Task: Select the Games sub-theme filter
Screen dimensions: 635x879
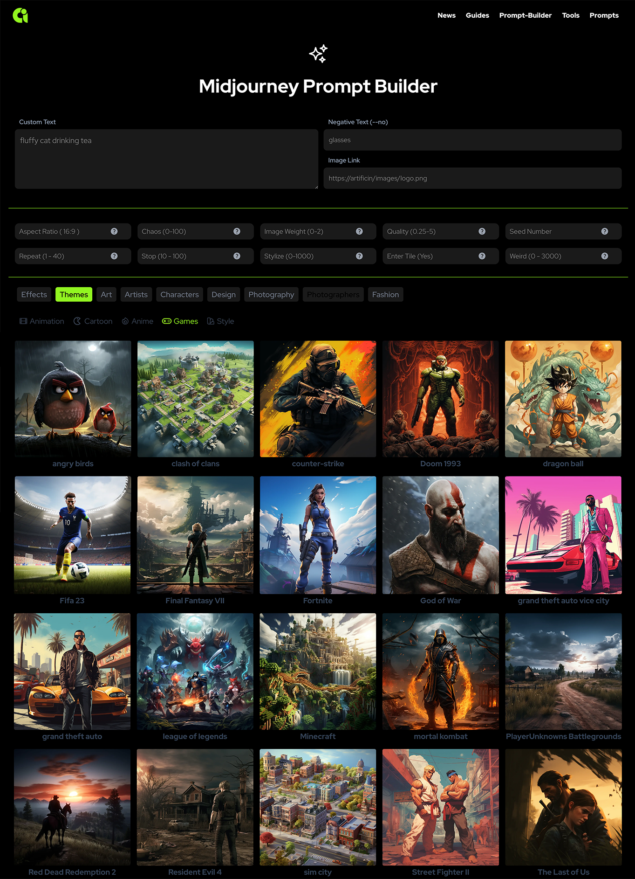Action: click(180, 321)
